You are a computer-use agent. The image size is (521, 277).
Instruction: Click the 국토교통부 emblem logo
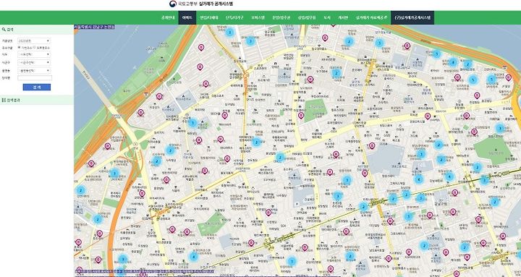[173, 4]
